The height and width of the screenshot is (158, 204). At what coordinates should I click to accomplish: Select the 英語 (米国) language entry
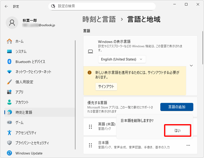[107, 124]
